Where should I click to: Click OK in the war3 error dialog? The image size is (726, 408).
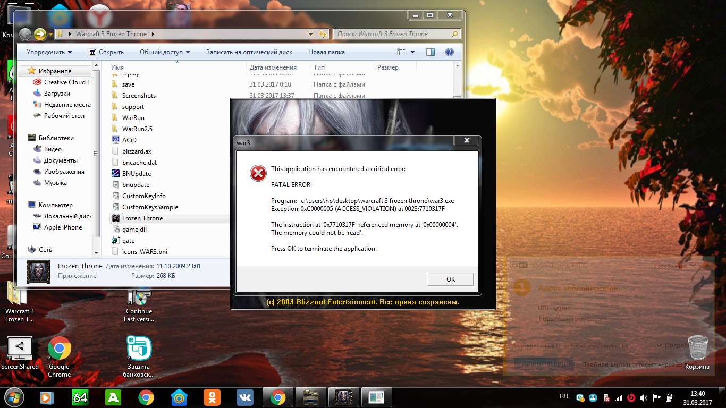(x=450, y=279)
